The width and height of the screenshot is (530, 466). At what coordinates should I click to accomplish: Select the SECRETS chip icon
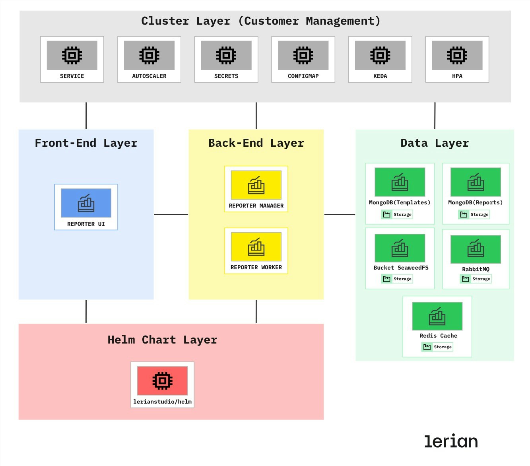226,55
